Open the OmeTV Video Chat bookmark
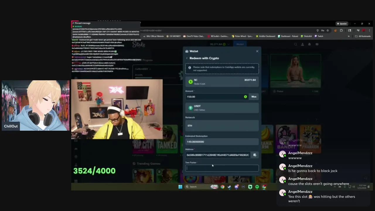Image resolution: width=375 pixels, height=211 pixels. [193, 36]
